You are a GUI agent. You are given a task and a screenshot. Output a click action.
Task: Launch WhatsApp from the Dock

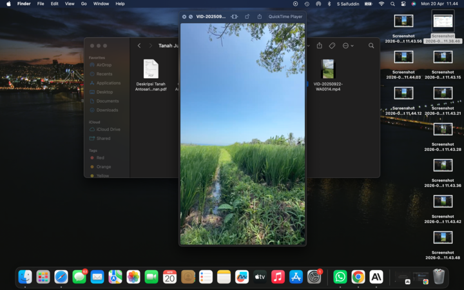tap(340, 277)
